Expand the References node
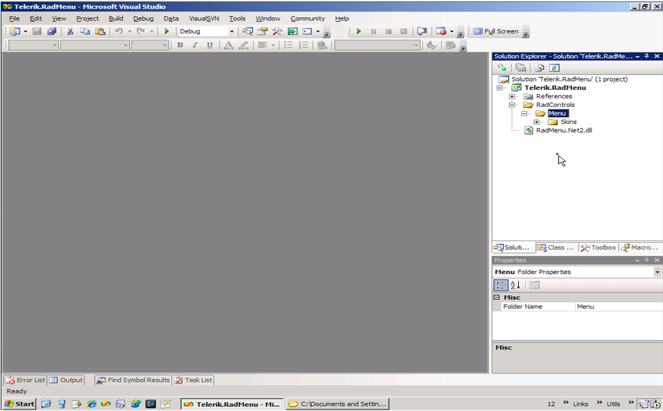 [x=512, y=96]
